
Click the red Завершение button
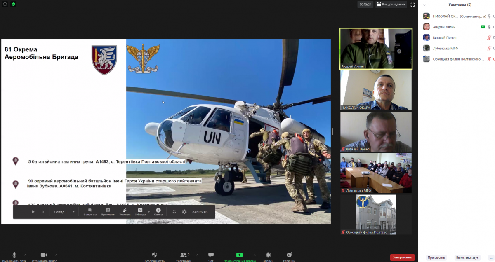click(x=402, y=257)
